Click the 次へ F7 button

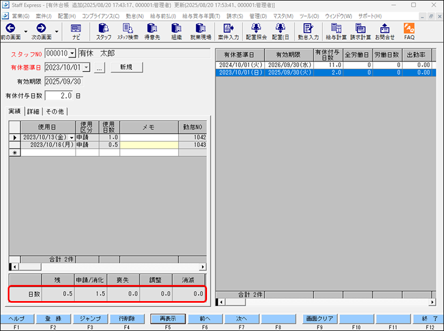tap(241, 319)
